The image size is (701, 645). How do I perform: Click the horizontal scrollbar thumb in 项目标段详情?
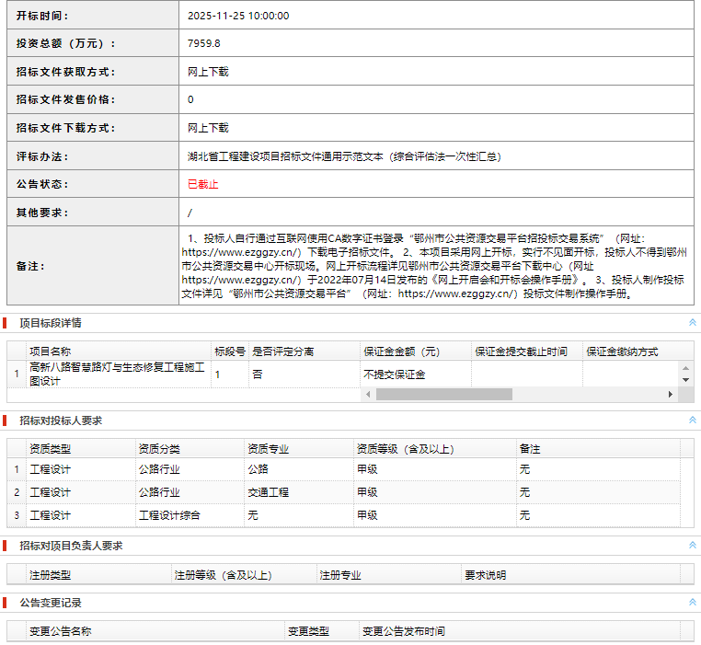click(x=443, y=394)
